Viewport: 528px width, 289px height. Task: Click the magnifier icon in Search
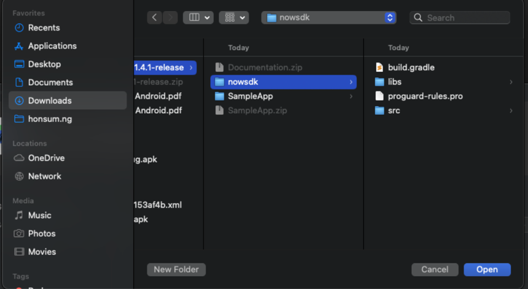tap(418, 18)
